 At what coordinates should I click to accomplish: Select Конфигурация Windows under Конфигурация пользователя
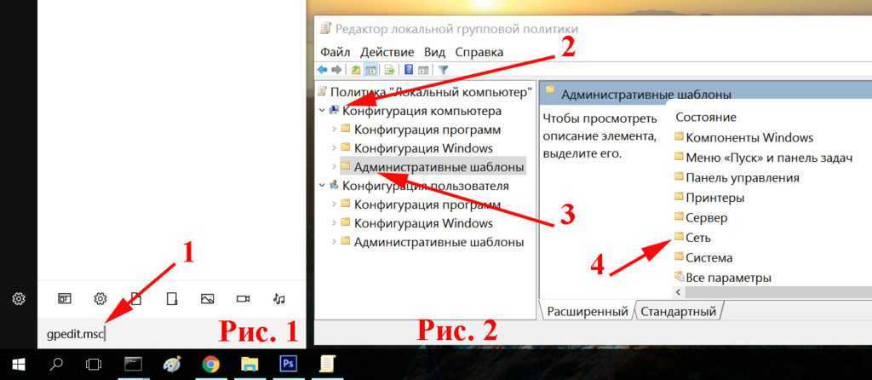(x=423, y=223)
